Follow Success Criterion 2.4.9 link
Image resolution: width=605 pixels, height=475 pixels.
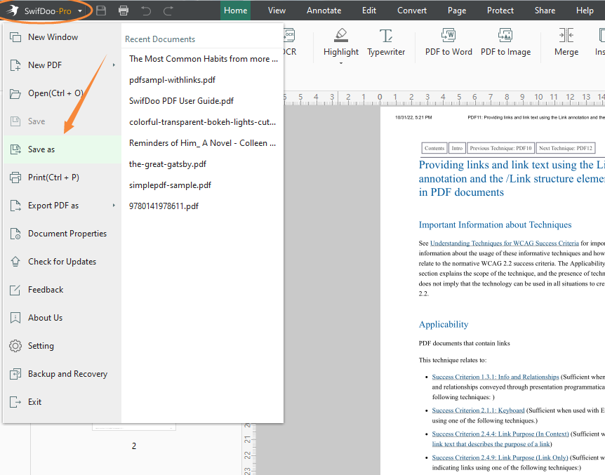(x=500, y=457)
